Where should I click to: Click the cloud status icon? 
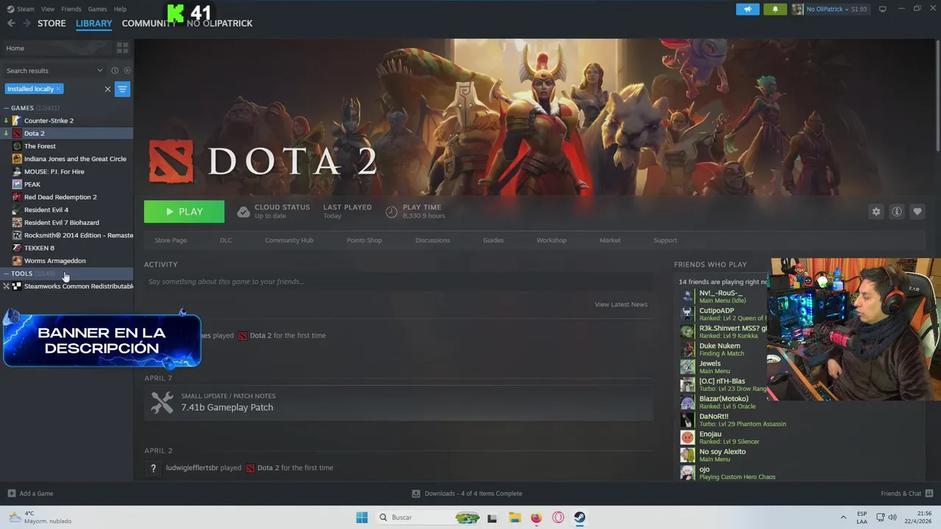243,212
